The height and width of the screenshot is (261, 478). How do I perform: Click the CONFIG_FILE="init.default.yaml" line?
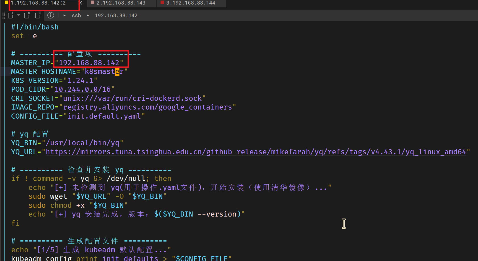(x=78, y=116)
